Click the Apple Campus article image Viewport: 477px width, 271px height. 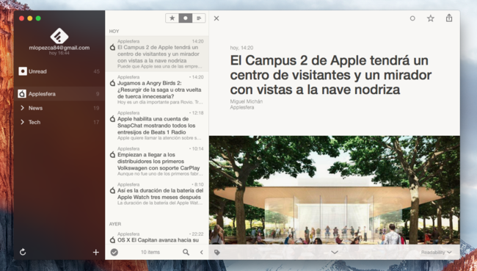[335, 190]
